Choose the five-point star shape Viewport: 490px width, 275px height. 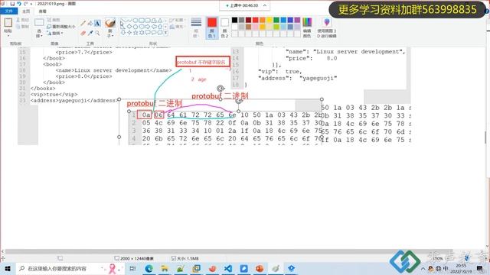pyautogui.click(x=136, y=32)
